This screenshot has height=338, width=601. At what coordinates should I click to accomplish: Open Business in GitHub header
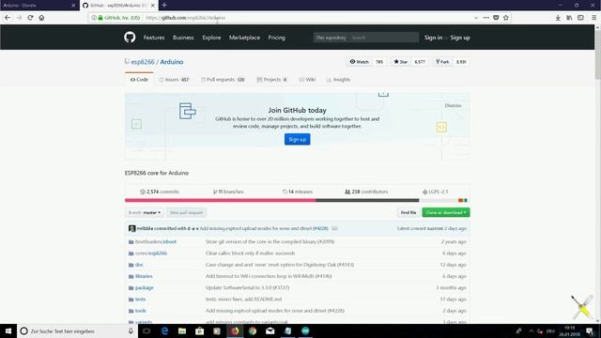183,38
